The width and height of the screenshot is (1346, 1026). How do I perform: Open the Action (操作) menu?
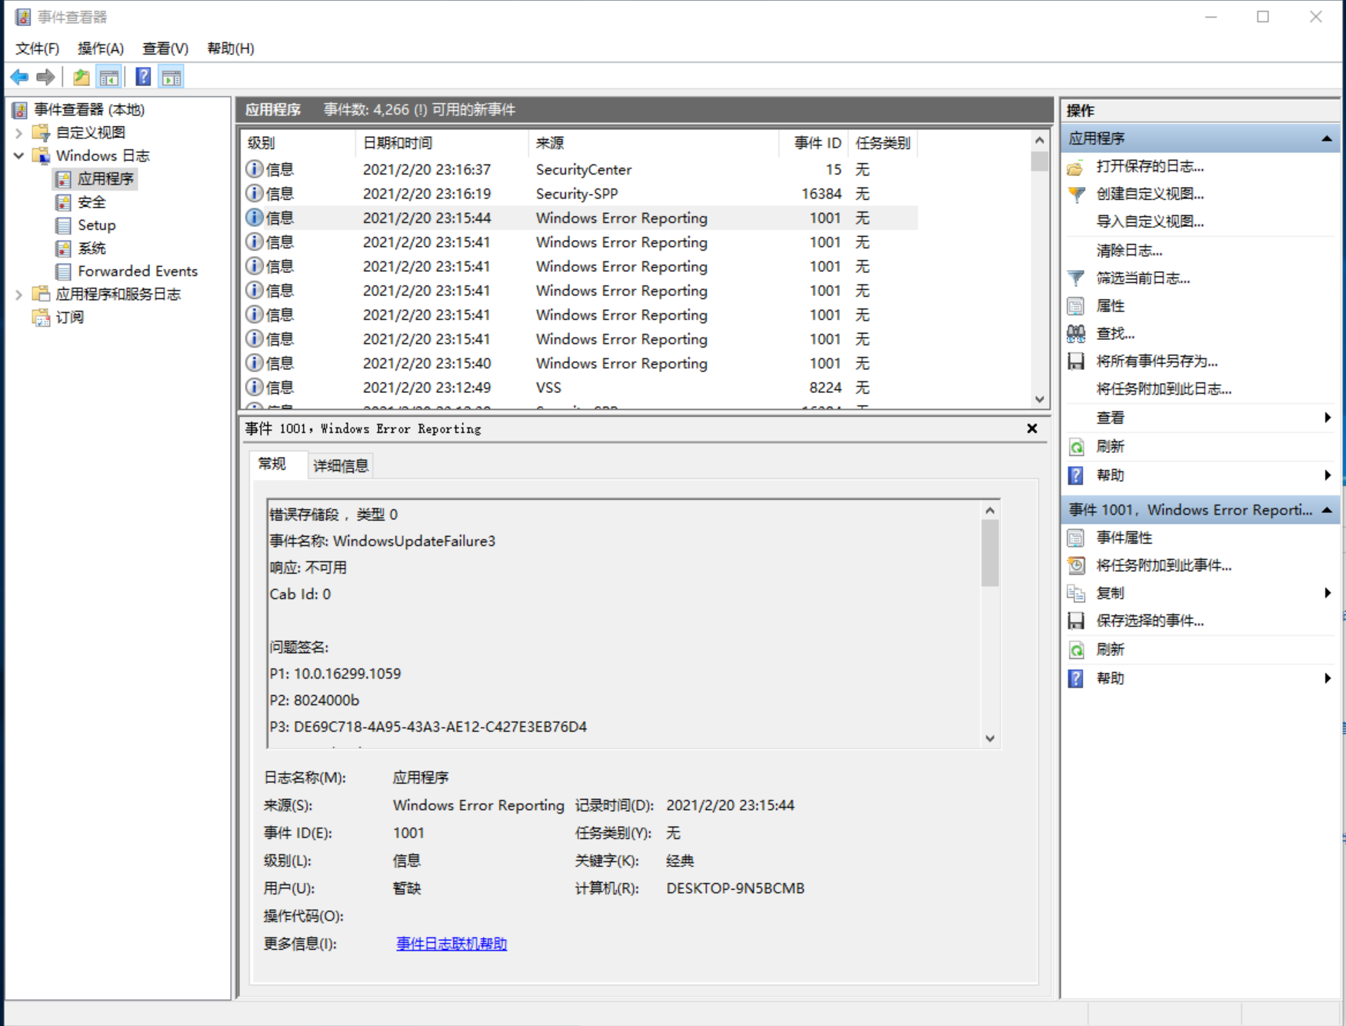point(100,48)
